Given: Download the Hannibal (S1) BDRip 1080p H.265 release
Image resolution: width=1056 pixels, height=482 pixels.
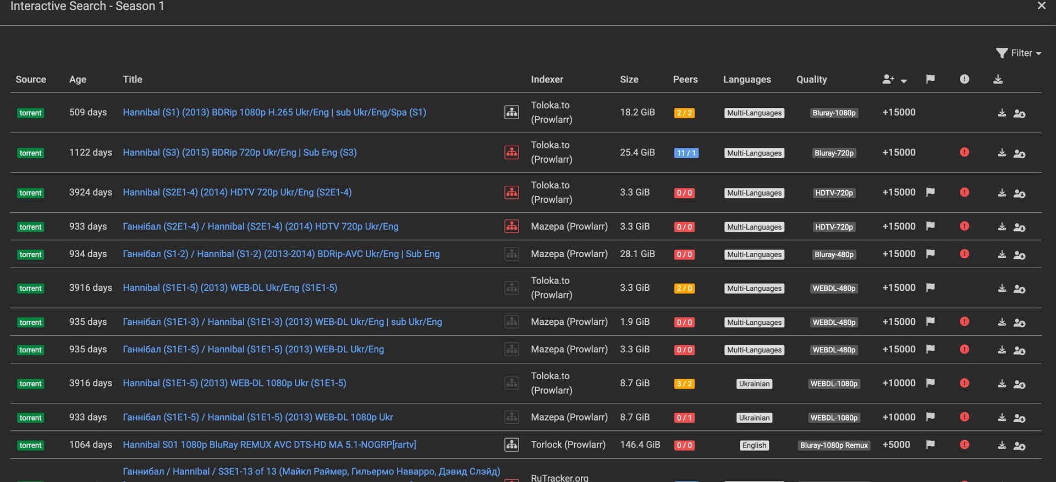Looking at the screenshot, I should 1002,113.
